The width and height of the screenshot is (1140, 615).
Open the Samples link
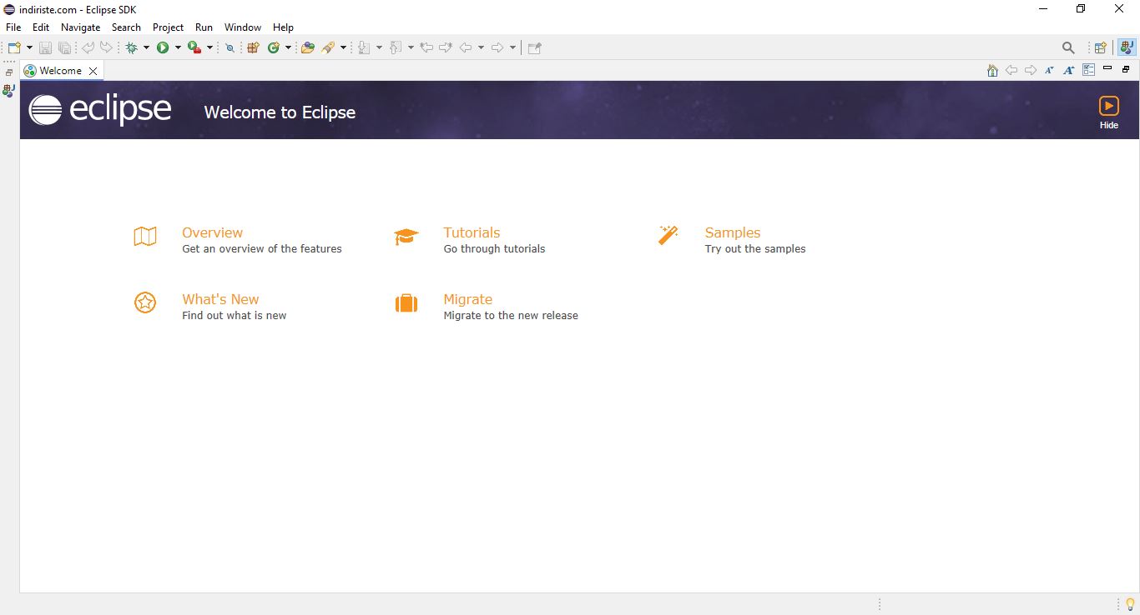(733, 232)
